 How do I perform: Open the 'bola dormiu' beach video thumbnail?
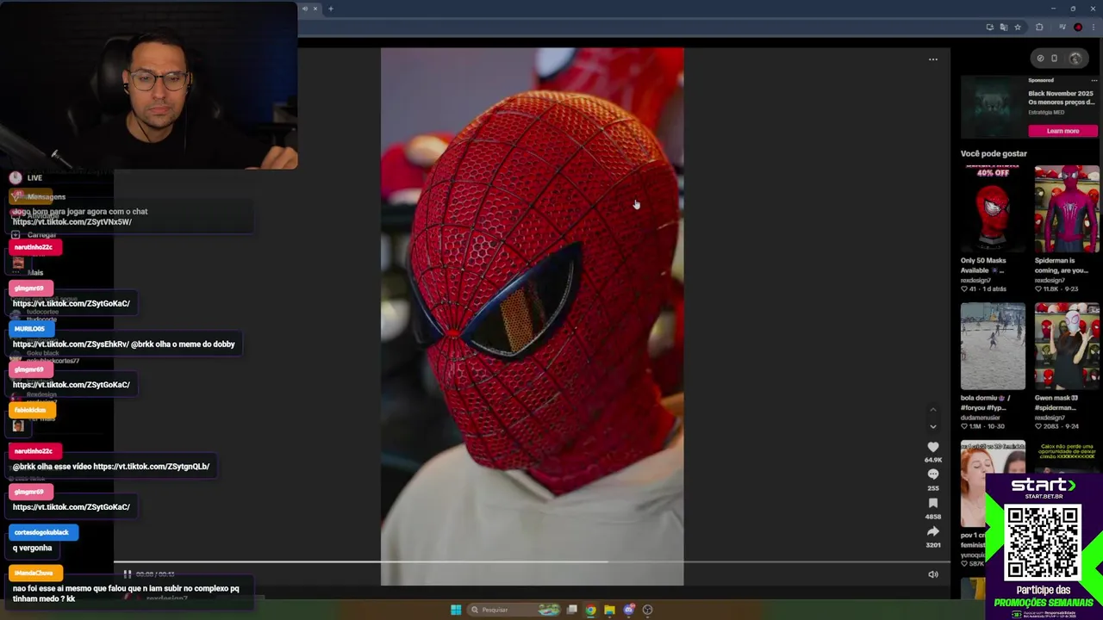(993, 346)
